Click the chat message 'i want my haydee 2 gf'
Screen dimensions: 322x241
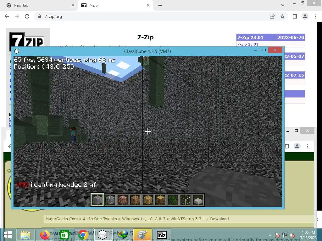click(x=63, y=185)
